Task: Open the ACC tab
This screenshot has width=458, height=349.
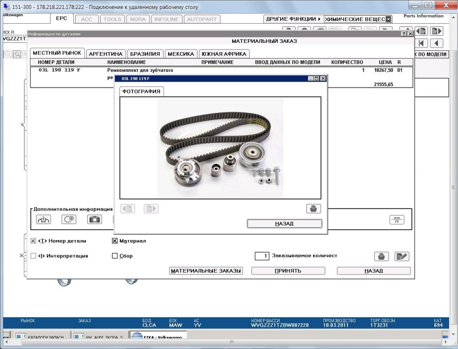Action: pos(86,19)
